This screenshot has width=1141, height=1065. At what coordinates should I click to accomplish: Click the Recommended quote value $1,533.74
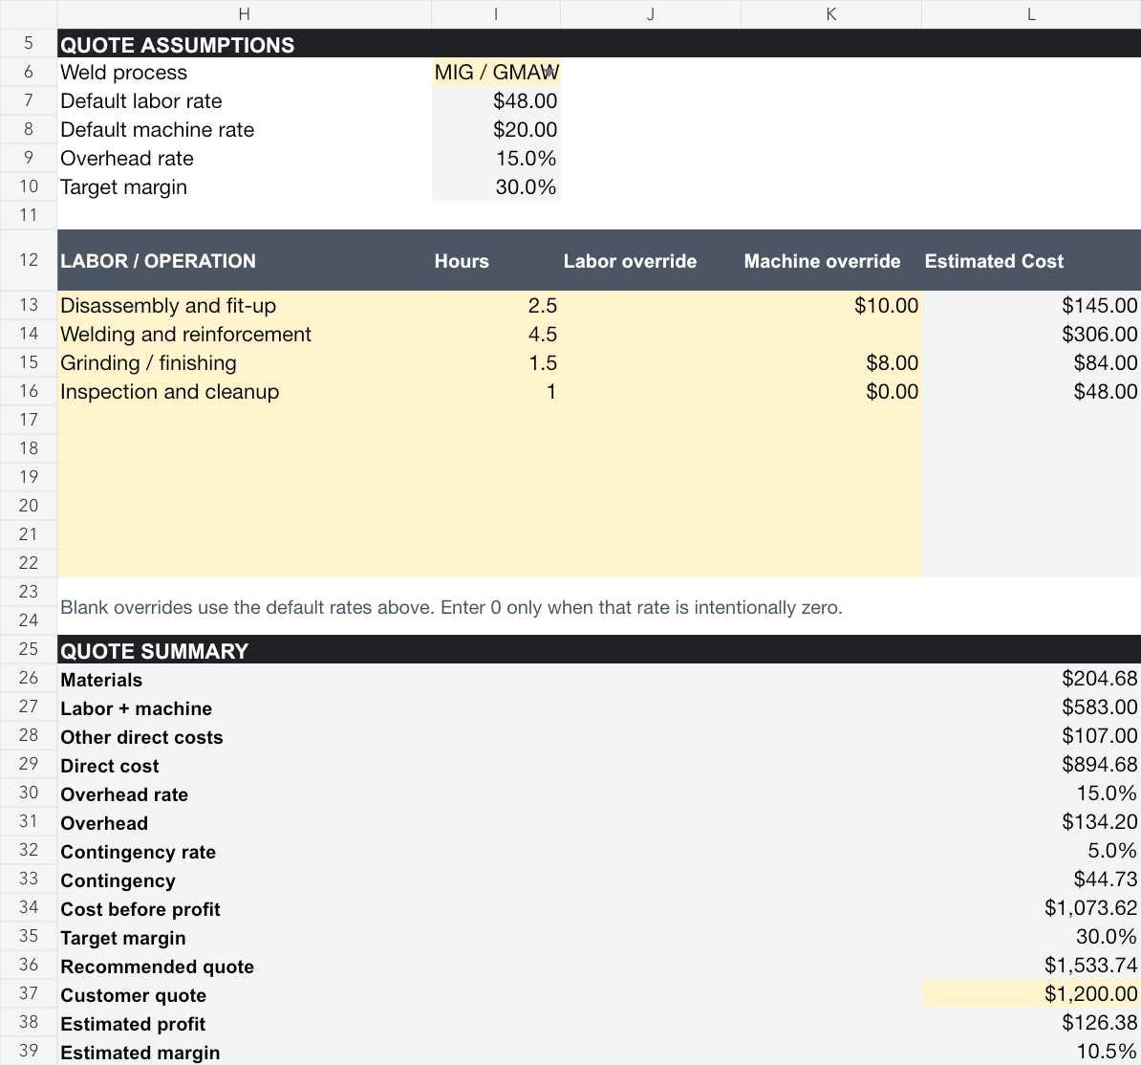(1031, 965)
